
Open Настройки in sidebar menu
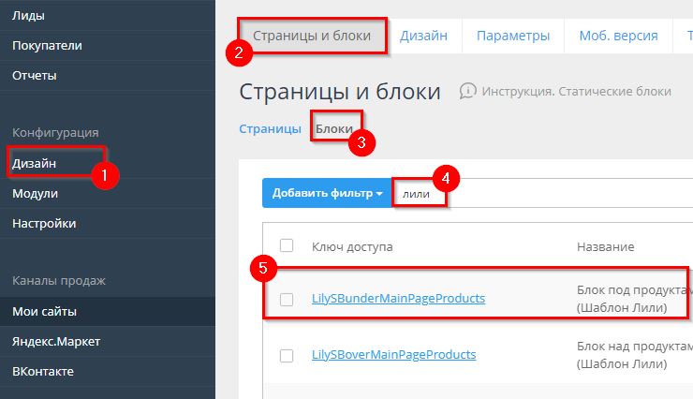point(44,223)
